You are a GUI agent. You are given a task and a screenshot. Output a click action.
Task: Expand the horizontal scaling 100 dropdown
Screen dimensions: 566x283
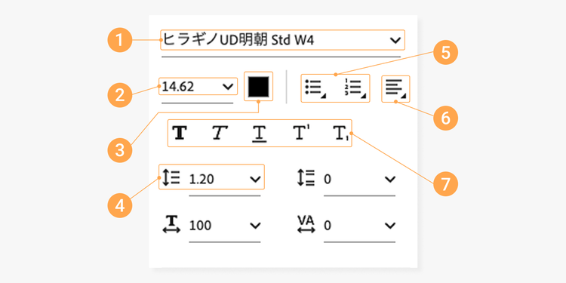coord(255,226)
